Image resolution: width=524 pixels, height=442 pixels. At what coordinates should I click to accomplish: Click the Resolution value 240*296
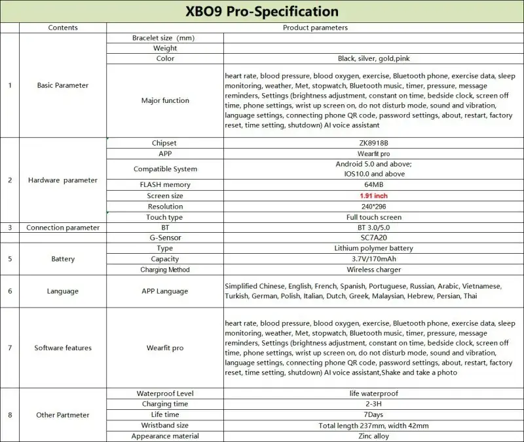click(x=373, y=207)
